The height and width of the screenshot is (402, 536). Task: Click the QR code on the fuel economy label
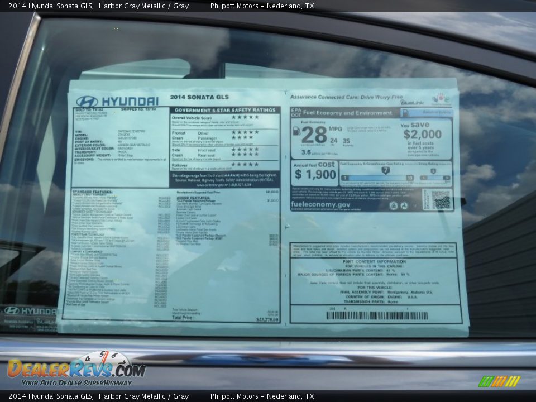click(441, 198)
